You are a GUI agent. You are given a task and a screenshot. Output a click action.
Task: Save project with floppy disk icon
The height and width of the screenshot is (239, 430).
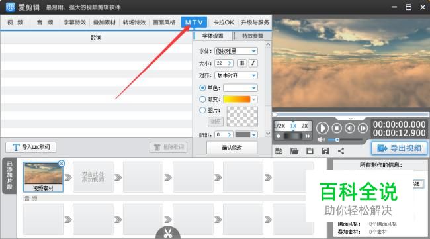pyautogui.click(x=310, y=151)
